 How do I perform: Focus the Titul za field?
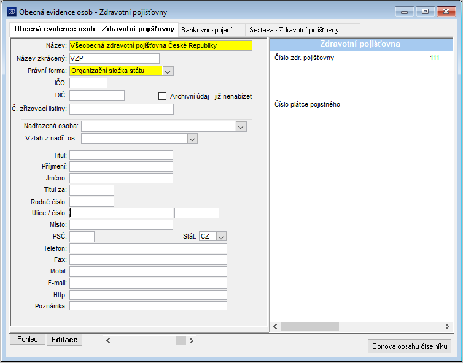91,190
